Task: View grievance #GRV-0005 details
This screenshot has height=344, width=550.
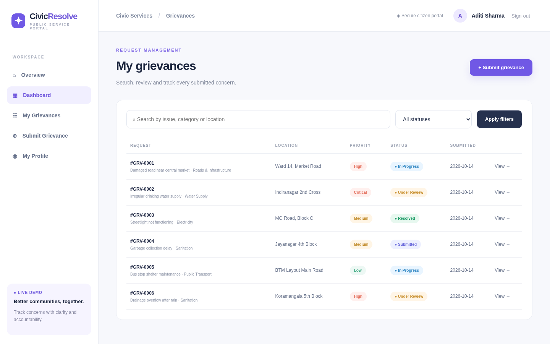Action: (x=502, y=270)
